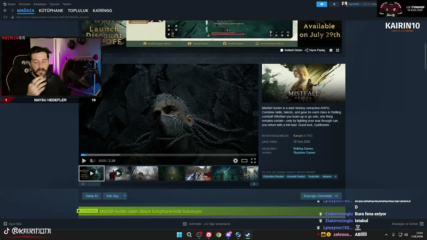Screen dimensions: 427x240
Task: Open the Karışık reviews summary link
Action: tap(298, 136)
